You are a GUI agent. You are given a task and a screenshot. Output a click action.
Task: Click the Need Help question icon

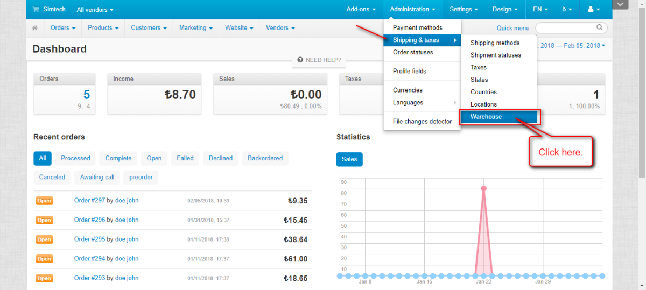coord(300,60)
